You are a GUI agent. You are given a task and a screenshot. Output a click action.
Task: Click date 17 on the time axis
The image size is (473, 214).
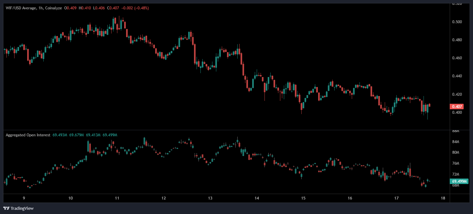click(397, 198)
